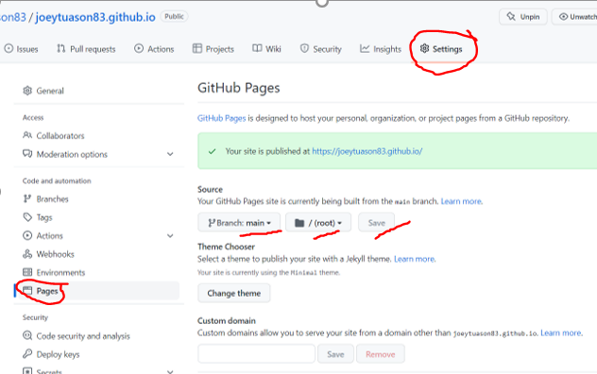The height and width of the screenshot is (374, 597).
Task: Click the GitHub Pages help link
Action: (x=222, y=118)
